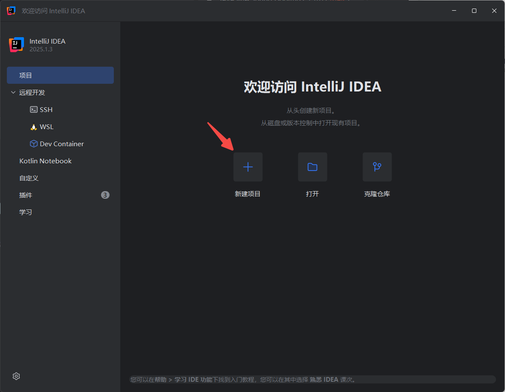Close the IntelliJ IDEA welcome window

494,11
